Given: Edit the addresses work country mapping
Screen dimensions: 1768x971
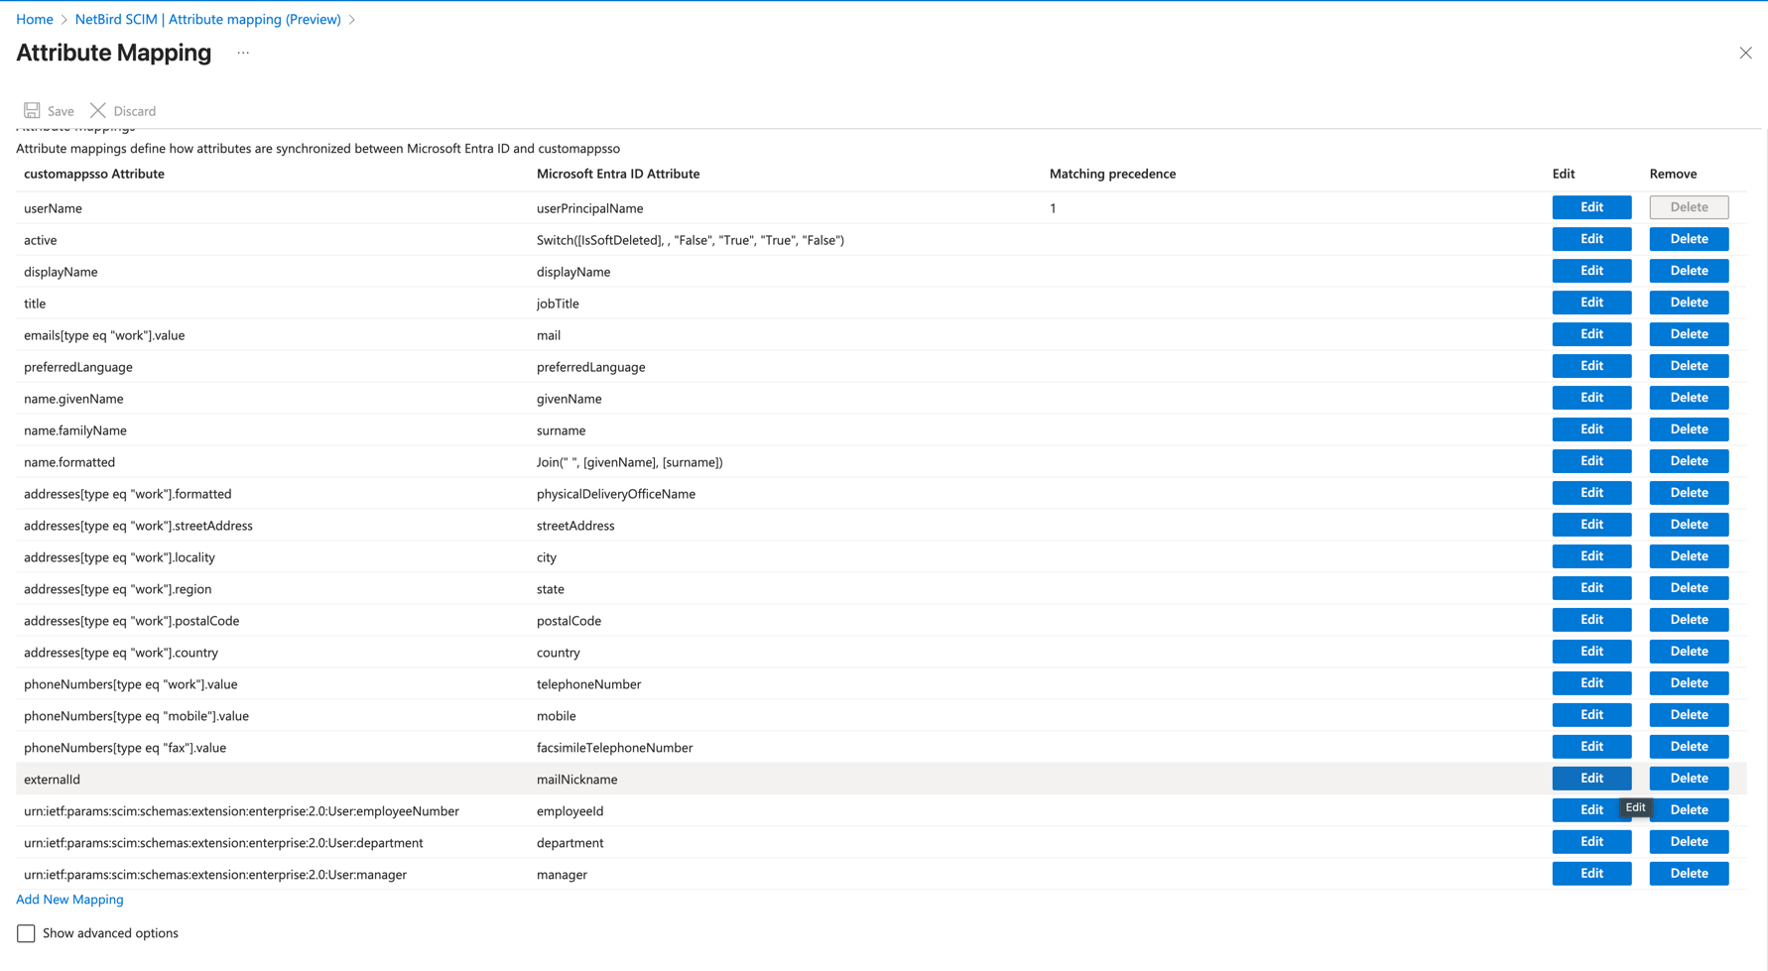Looking at the screenshot, I should [1591, 651].
